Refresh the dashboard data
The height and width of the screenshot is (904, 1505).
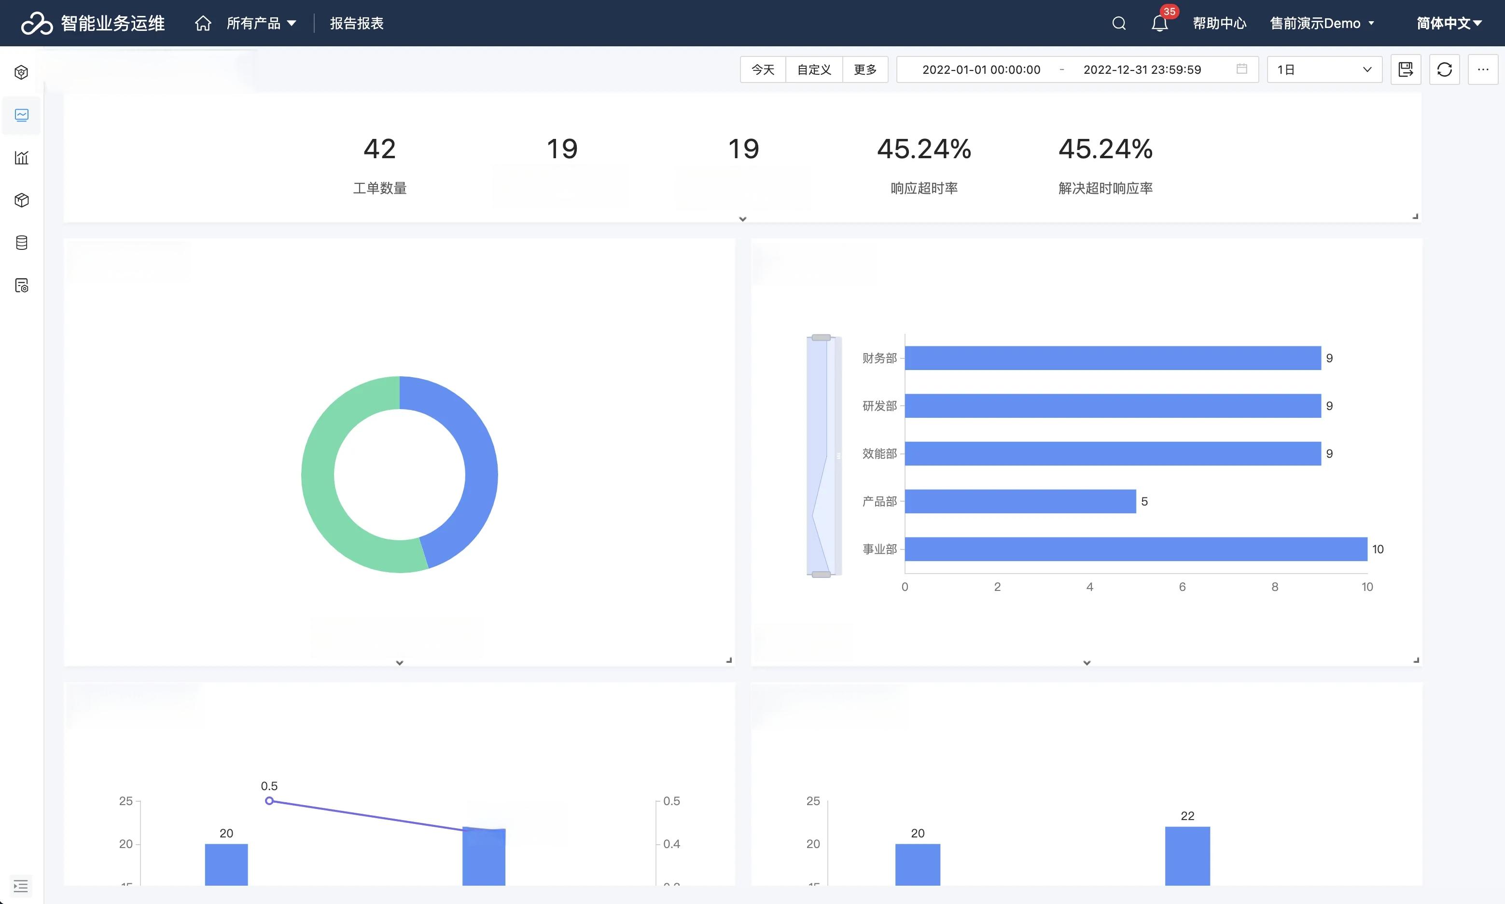tap(1444, 69)
